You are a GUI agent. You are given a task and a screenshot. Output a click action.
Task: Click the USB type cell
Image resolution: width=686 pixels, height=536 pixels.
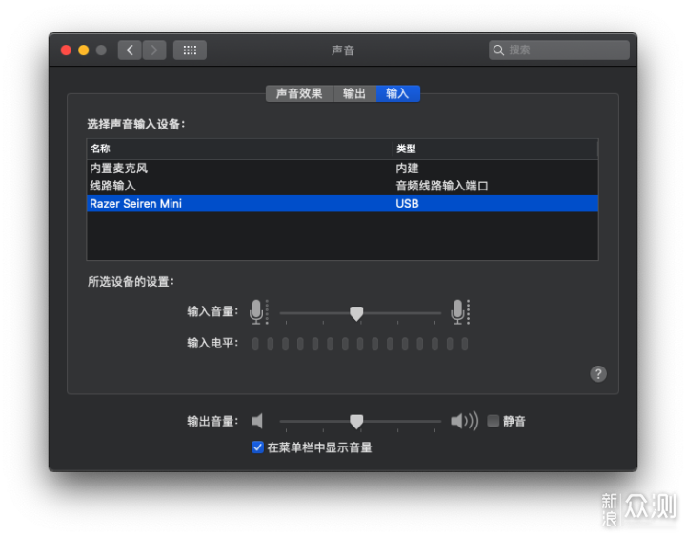pos(407,204)
